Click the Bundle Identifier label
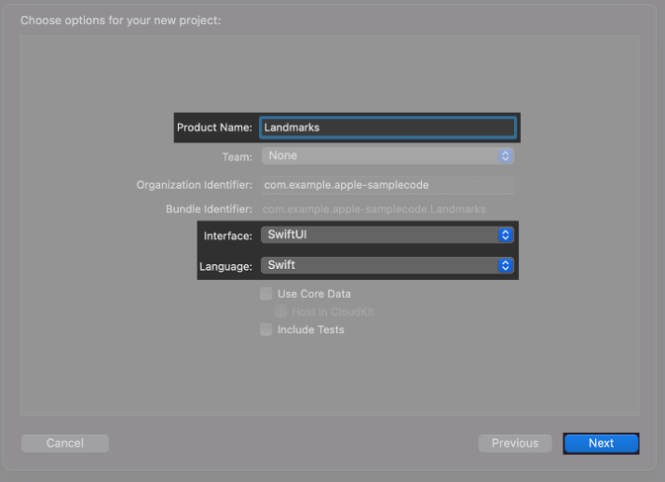665x482 pixels. coord(209,209)
